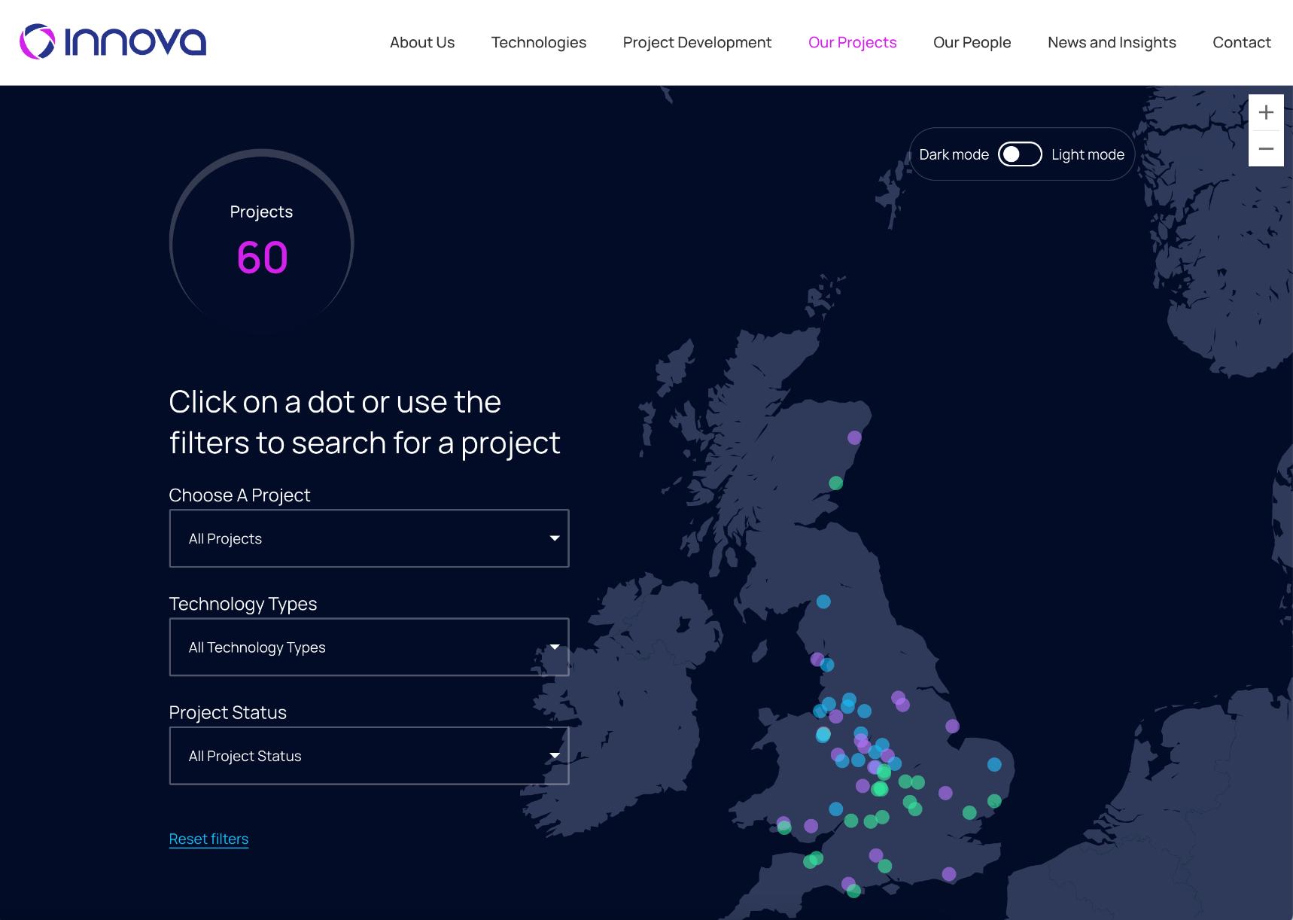Toggle the dark/light mode switch
Screen dimensions: 1293x920
pos(1020,154)
